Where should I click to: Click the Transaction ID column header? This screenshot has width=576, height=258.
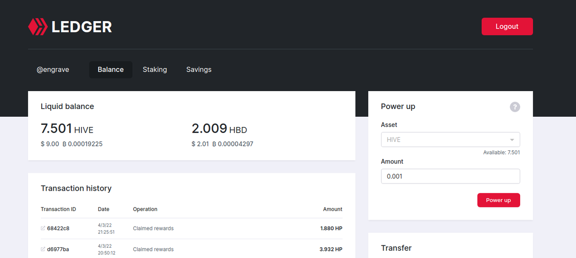pyautogui.click(x=58, y=209)
